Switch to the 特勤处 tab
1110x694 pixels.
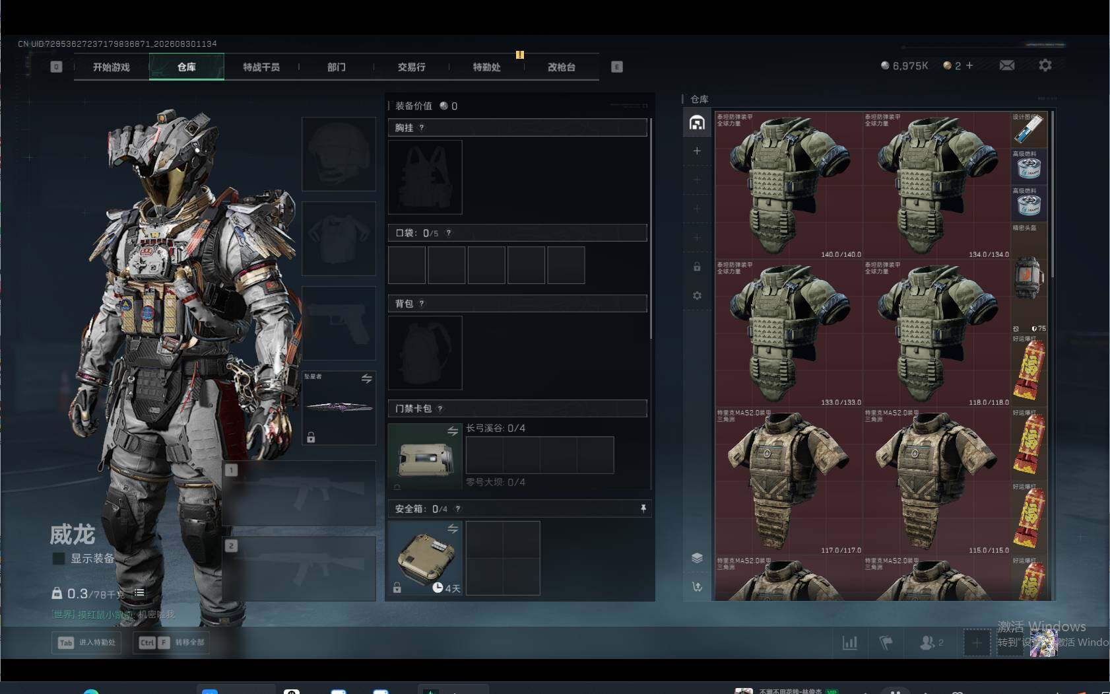tap(486, 67)
